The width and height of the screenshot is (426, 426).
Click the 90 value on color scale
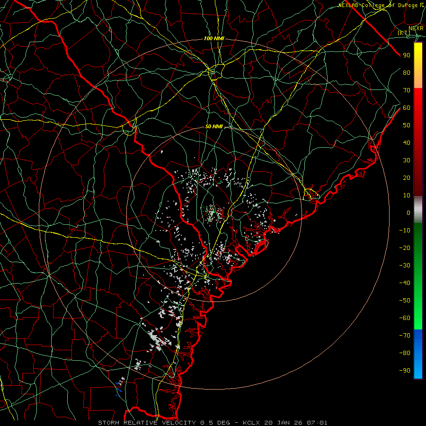pos(407,55)
